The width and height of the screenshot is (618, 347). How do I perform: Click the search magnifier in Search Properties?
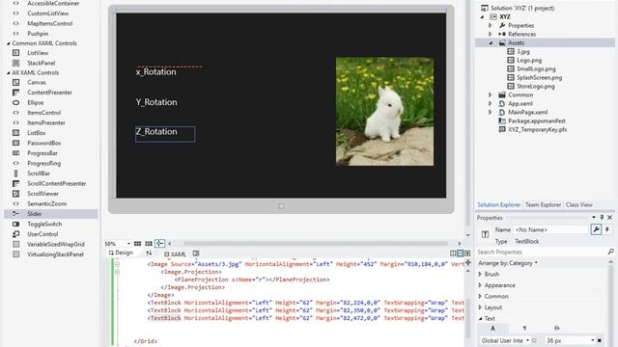(x=610, y=252)
